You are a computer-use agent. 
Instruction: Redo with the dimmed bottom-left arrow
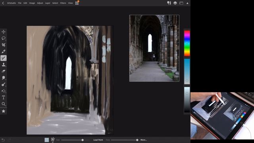coord(10,140)
